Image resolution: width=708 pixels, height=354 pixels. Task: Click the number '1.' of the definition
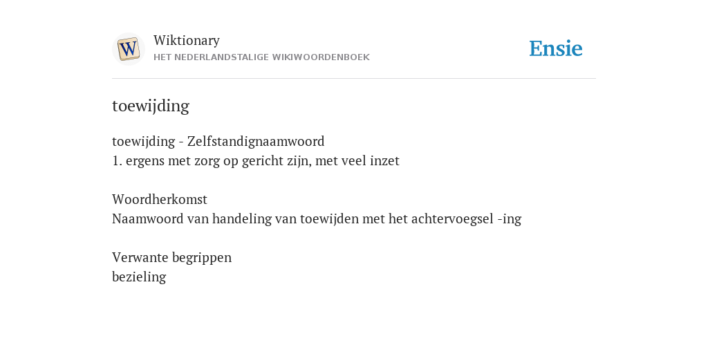point(117,160)
